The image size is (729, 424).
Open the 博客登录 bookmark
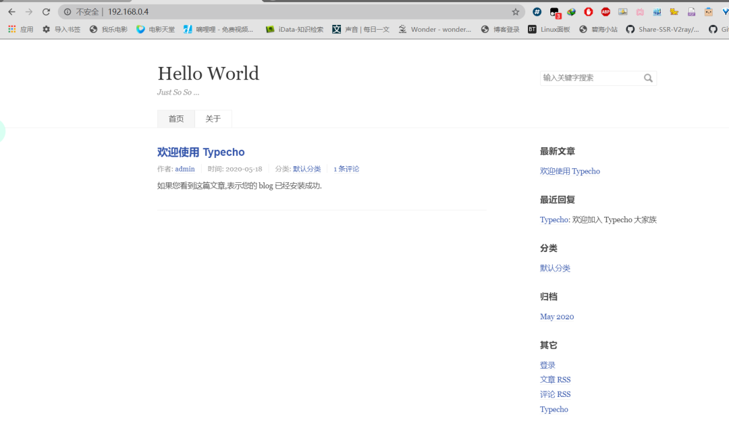click(x=500, y=29)
